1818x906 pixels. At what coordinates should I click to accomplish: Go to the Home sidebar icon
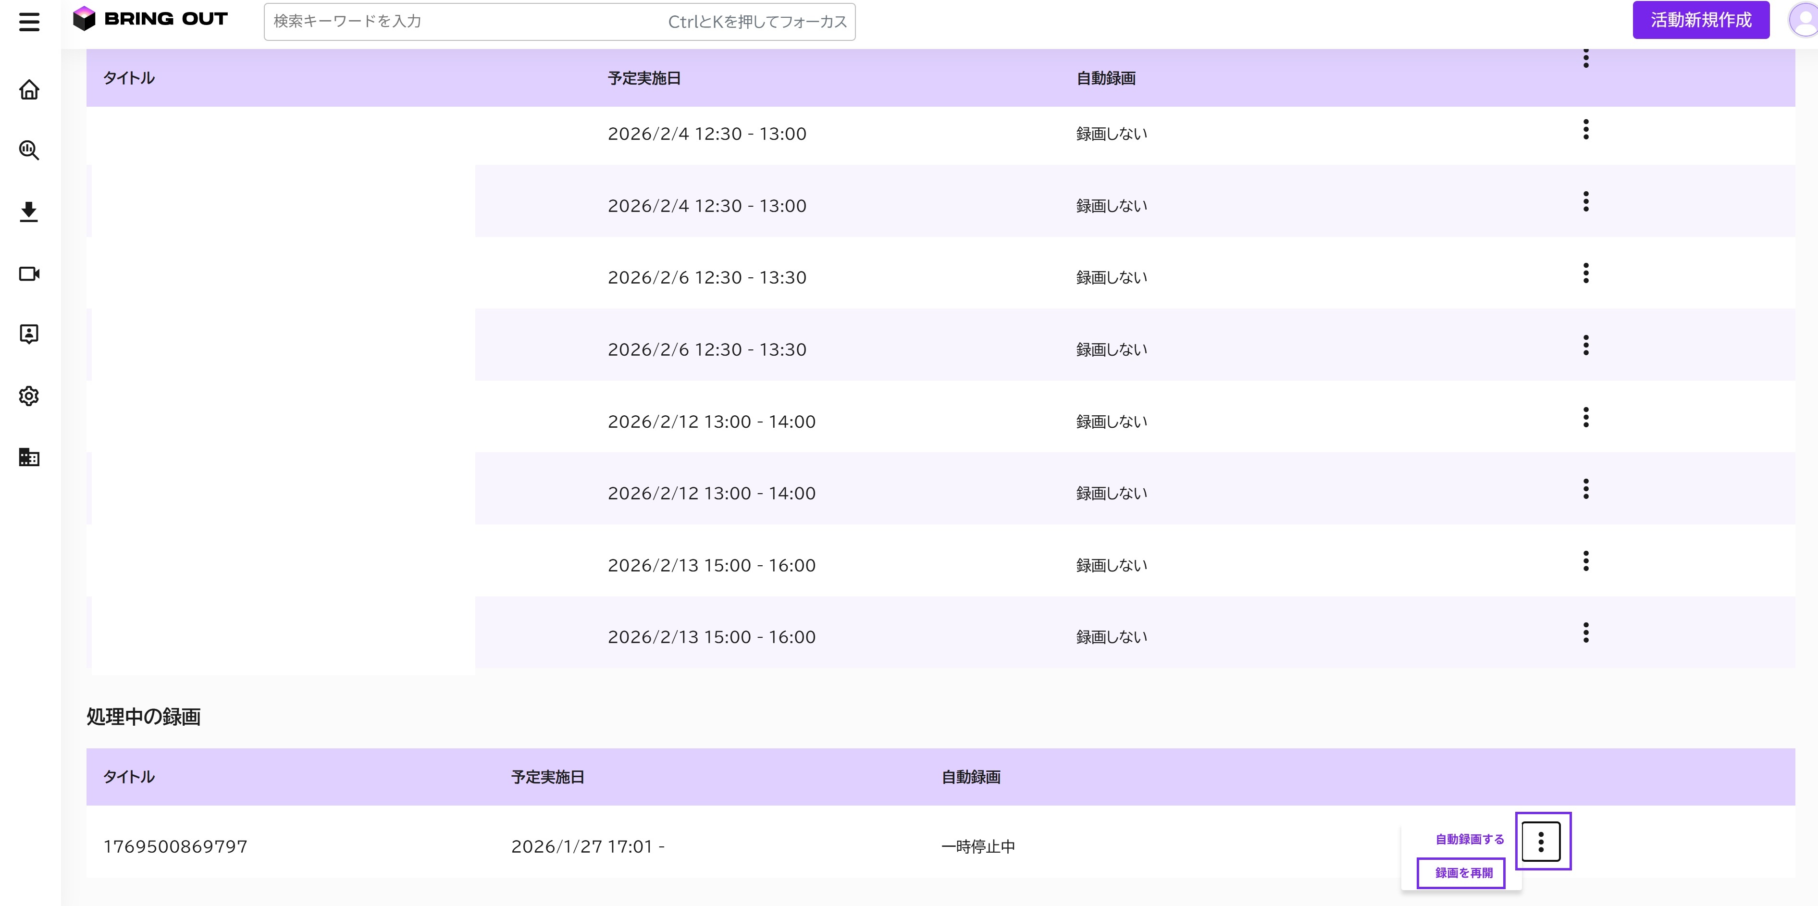29,89
